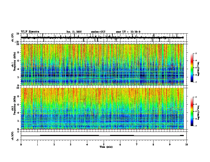Click the ch.2 spectrogram plot
The height and width of the screenshot is (162, 210).
pos(102,109)
